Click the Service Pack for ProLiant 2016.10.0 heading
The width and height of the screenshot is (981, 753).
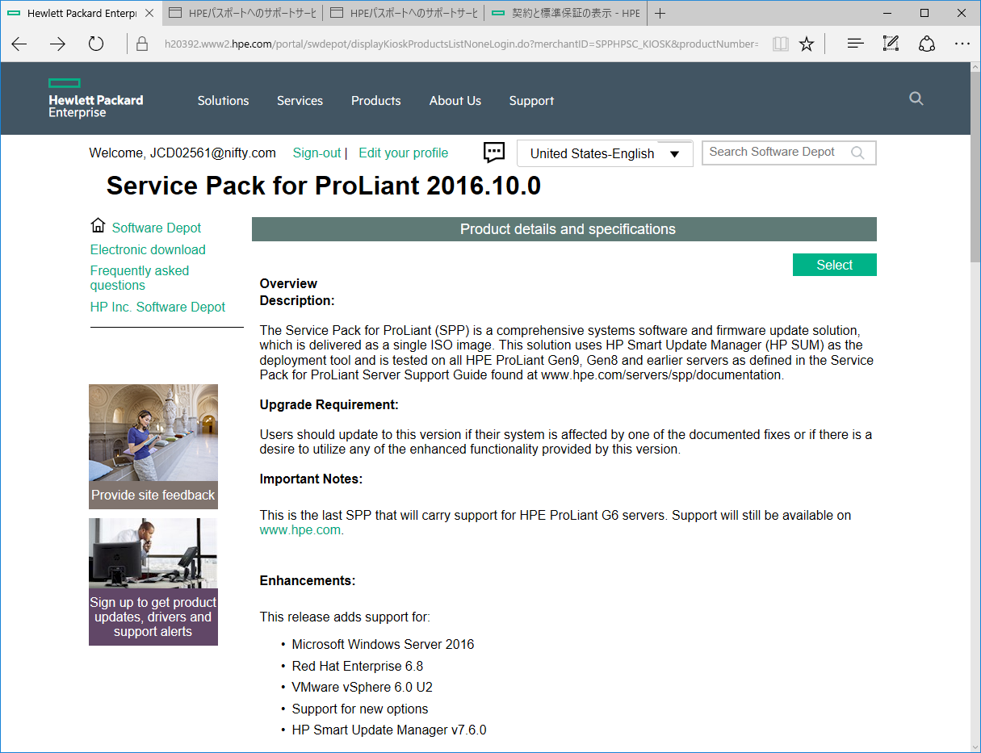click(324, 186)
